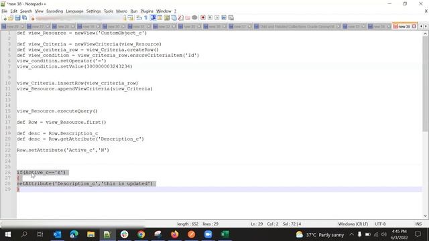Open the View menu
Viewport: 429px width, 241px height.
tap(39, 11)
